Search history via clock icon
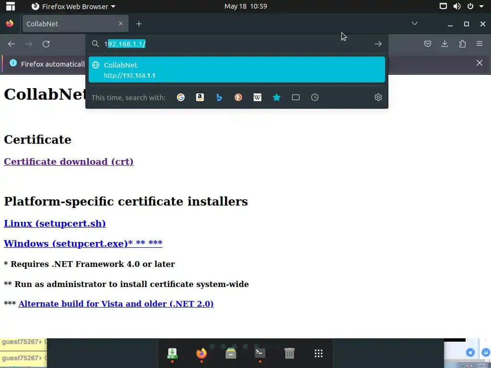The height and width of the screenshot is (368, 491). tap(315, 97)
